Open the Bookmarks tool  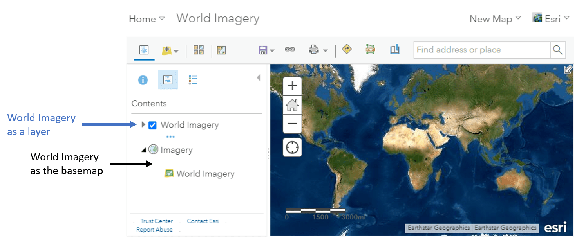[394, 49]
